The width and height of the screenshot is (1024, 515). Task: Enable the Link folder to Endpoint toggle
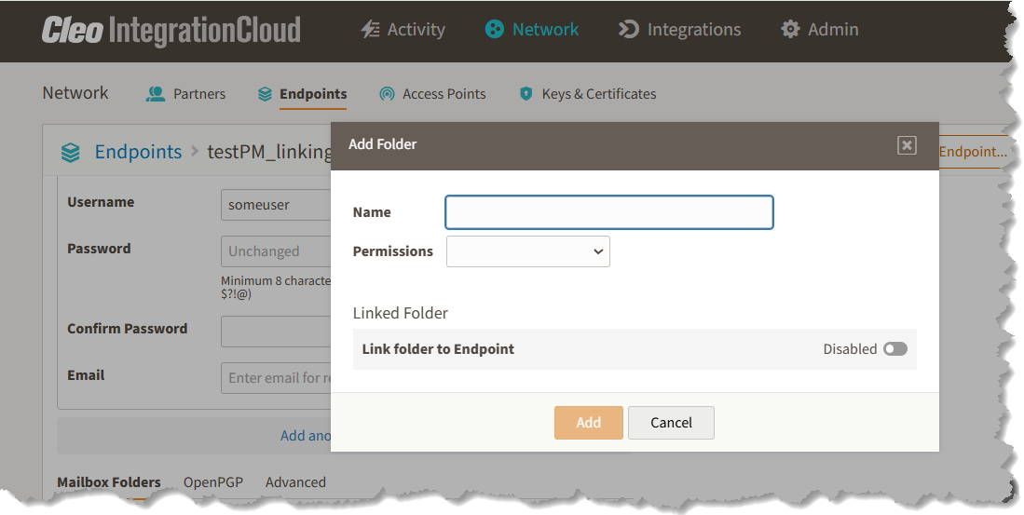pos(895,349)
